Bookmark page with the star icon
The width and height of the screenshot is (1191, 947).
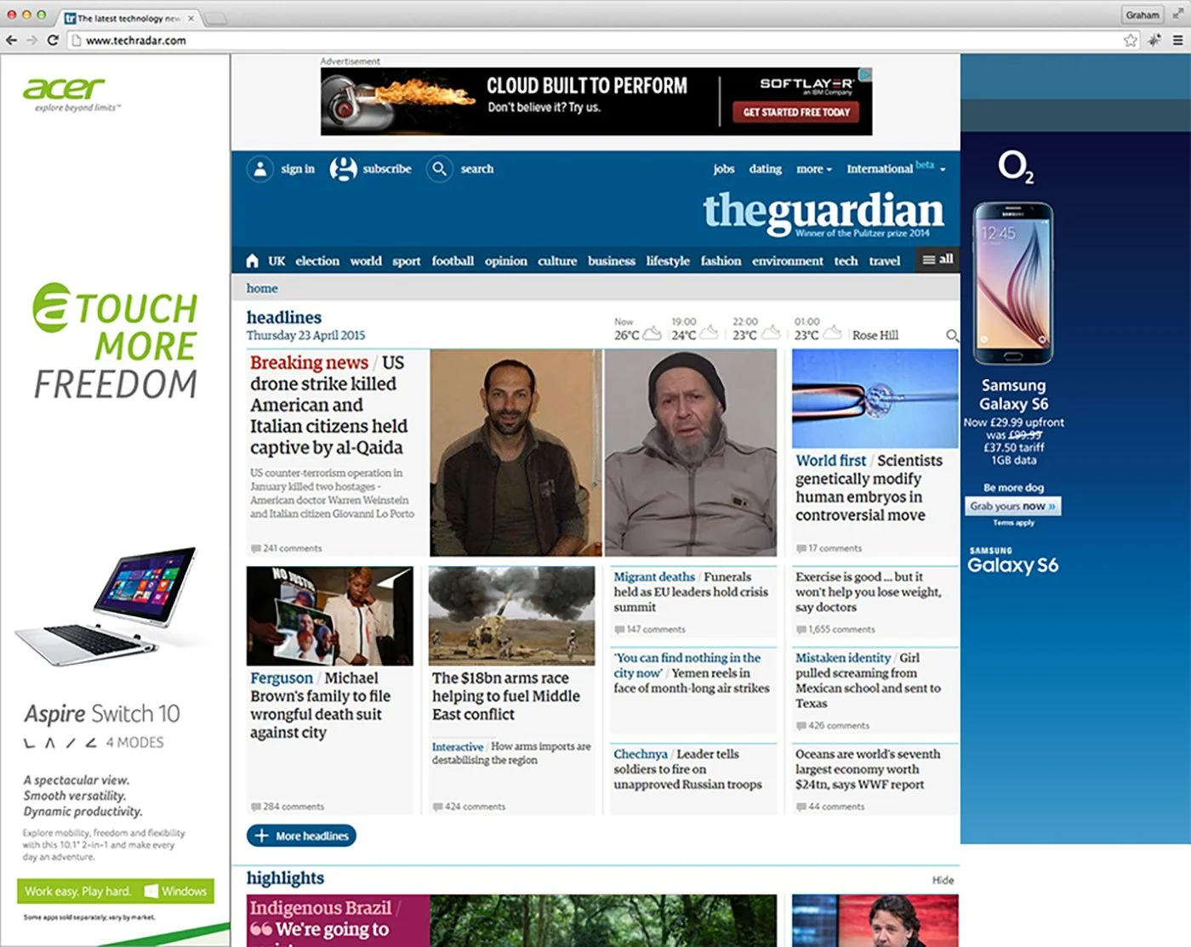tap(1131, 40)
